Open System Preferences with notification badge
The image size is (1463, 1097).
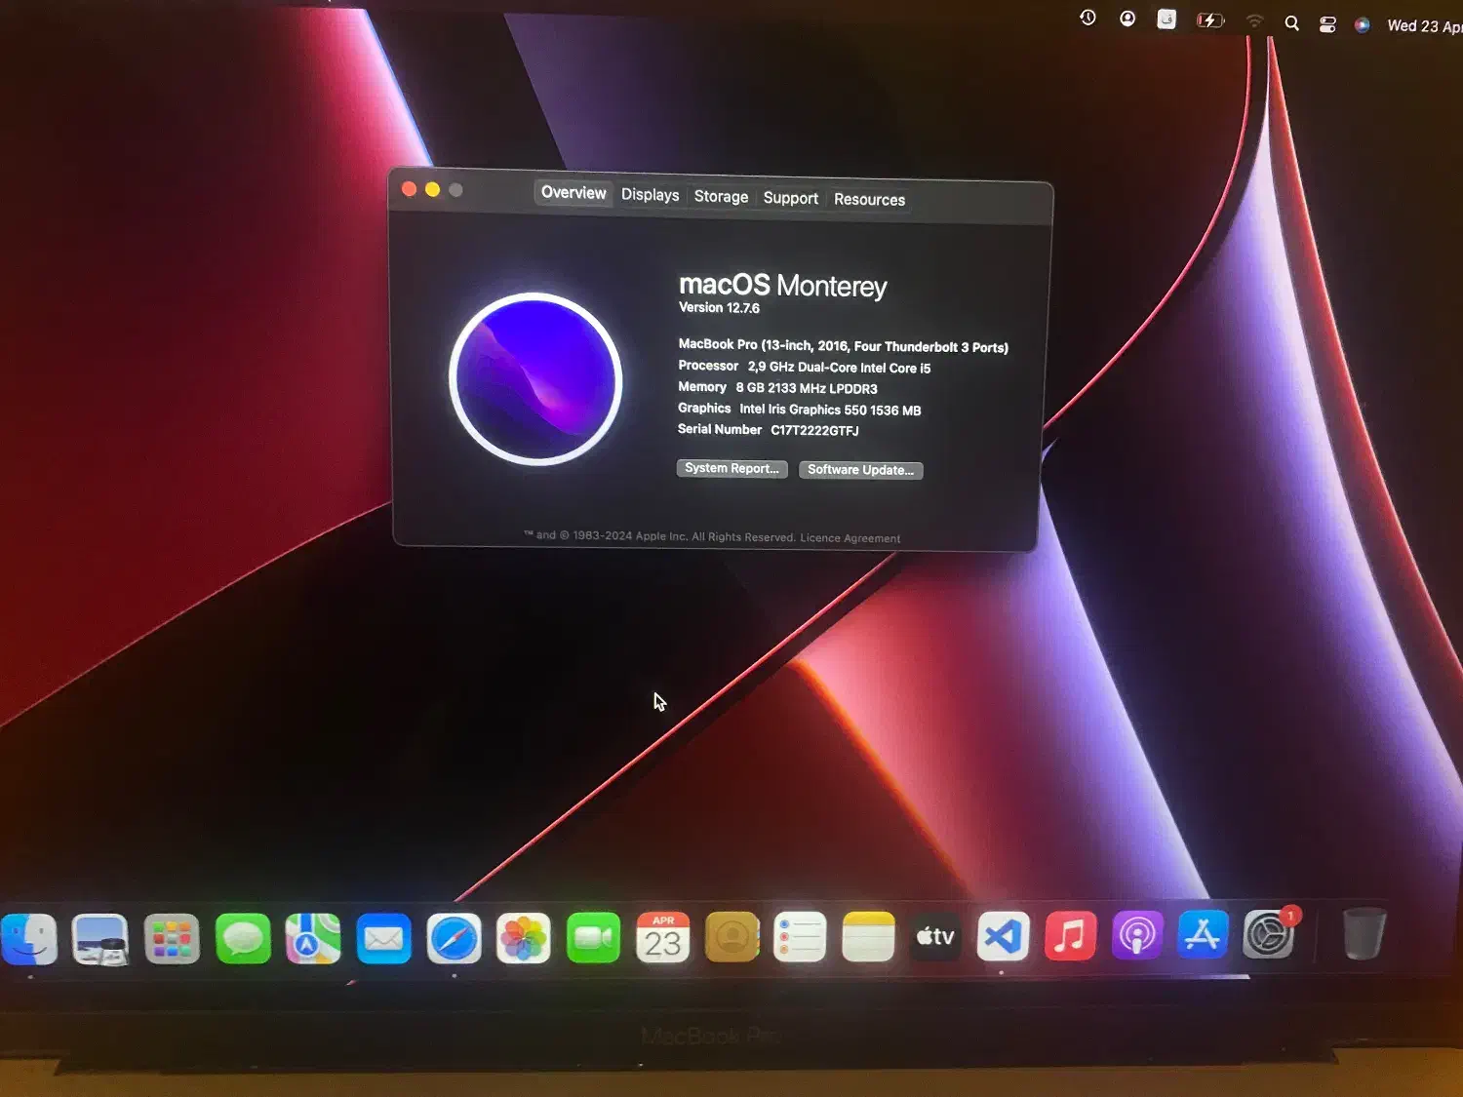click(x=1269, y=934)
